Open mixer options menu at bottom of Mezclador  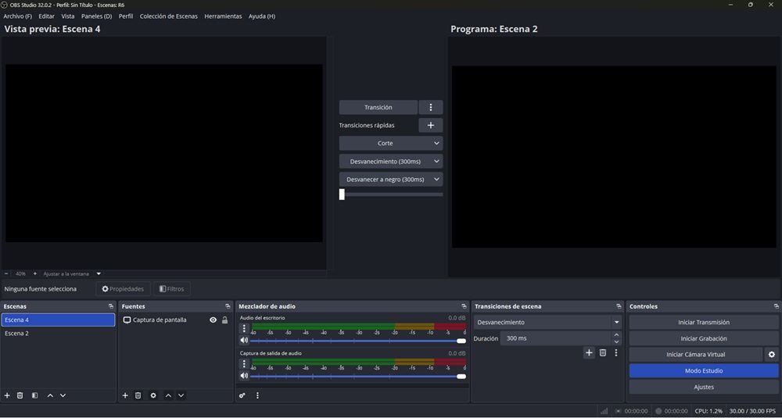[x=257, y=395]
